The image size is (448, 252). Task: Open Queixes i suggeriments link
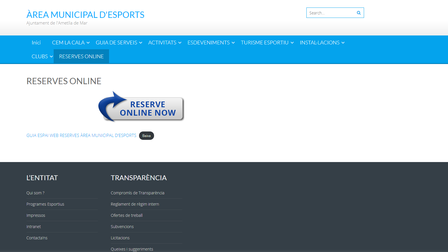(132, 249)
